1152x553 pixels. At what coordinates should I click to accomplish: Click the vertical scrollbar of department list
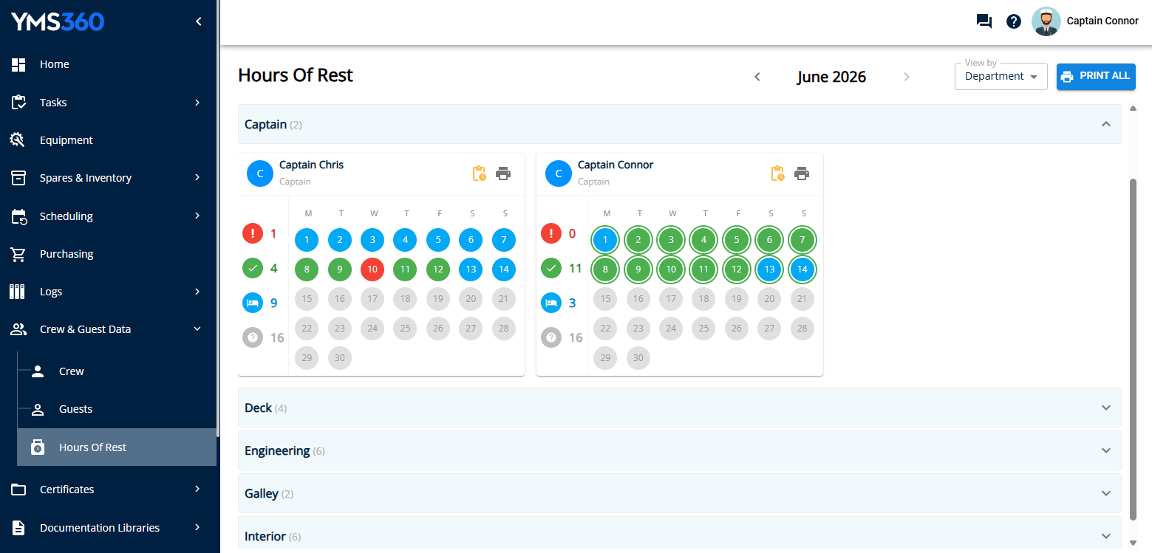coord(1134,347)
